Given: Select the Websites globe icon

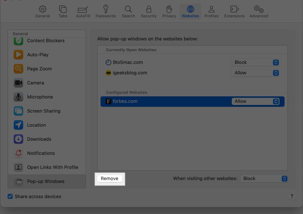Looking at the screenshot, I should 190,9.
